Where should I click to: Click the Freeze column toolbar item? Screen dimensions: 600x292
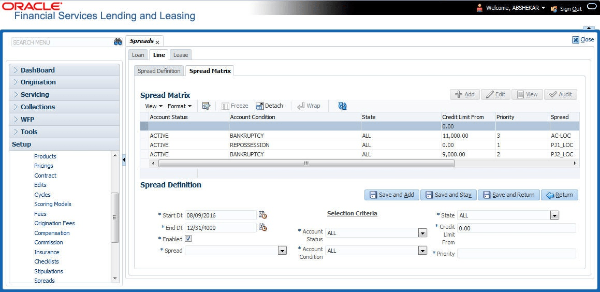click(x=235, y=106)
